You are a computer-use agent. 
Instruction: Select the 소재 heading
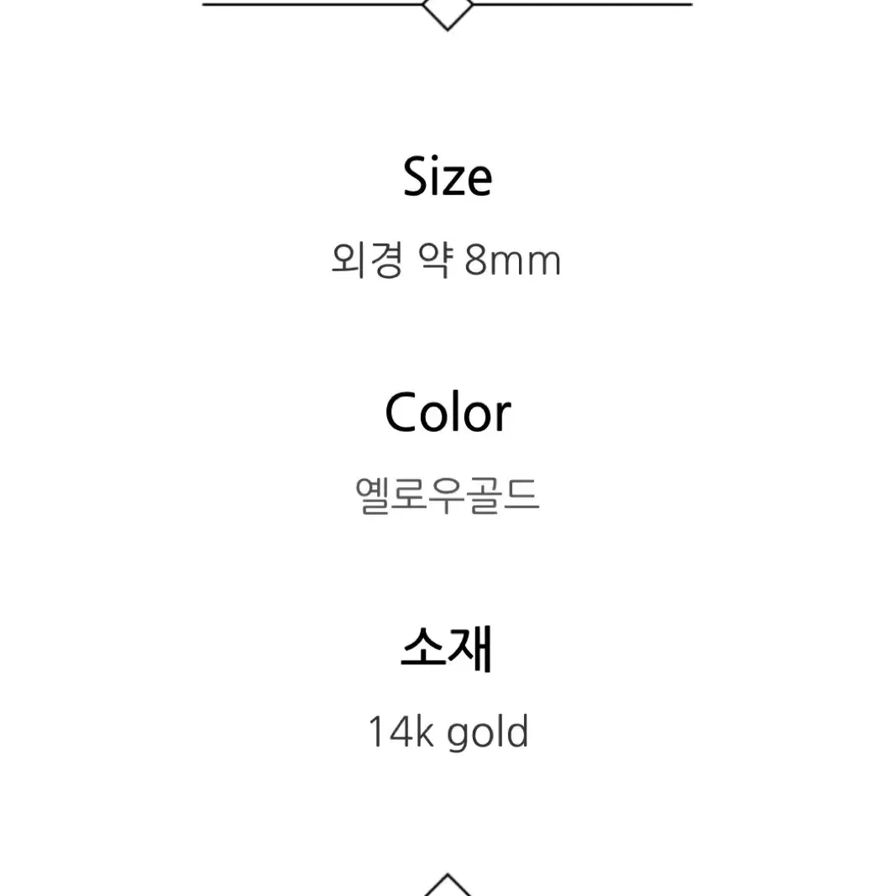[447, 649]
